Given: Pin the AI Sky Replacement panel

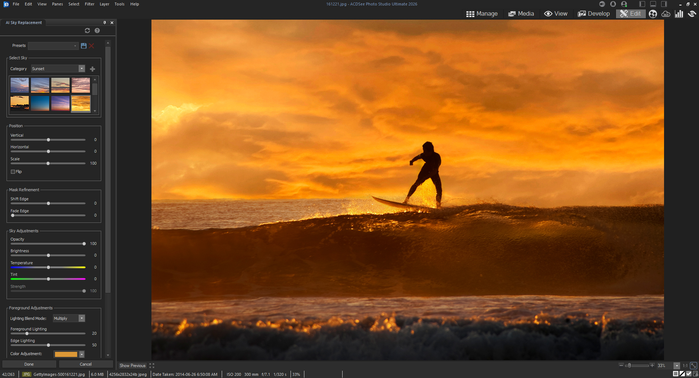Looking at the screenshot, I should 105,23.
